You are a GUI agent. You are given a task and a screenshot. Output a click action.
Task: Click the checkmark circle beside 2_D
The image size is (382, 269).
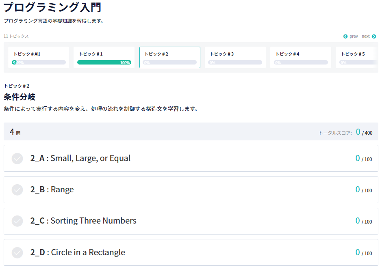coord(17,252)
